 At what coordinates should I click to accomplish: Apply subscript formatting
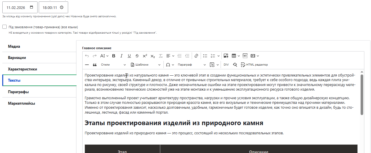(153, 56)
